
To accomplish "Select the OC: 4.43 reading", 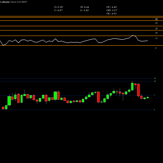I will click(x=111, y=7).
